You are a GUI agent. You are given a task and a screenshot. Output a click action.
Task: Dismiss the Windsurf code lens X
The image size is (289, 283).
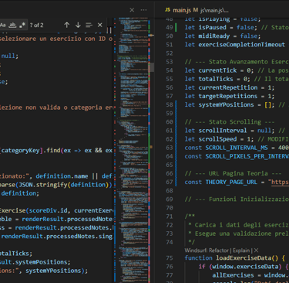[x=256, y=251]
